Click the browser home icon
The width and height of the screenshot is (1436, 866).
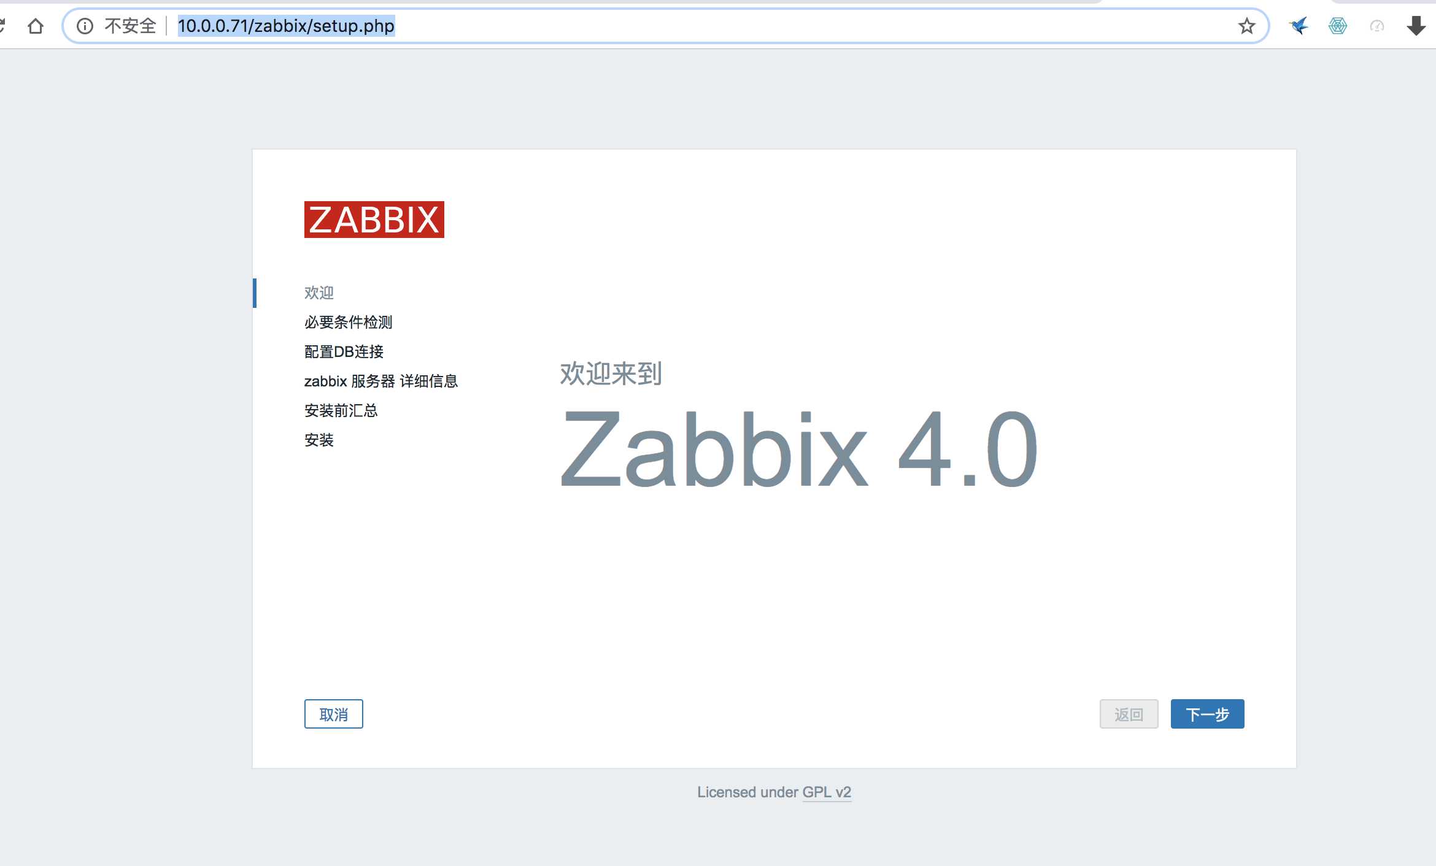pos(36,26)
